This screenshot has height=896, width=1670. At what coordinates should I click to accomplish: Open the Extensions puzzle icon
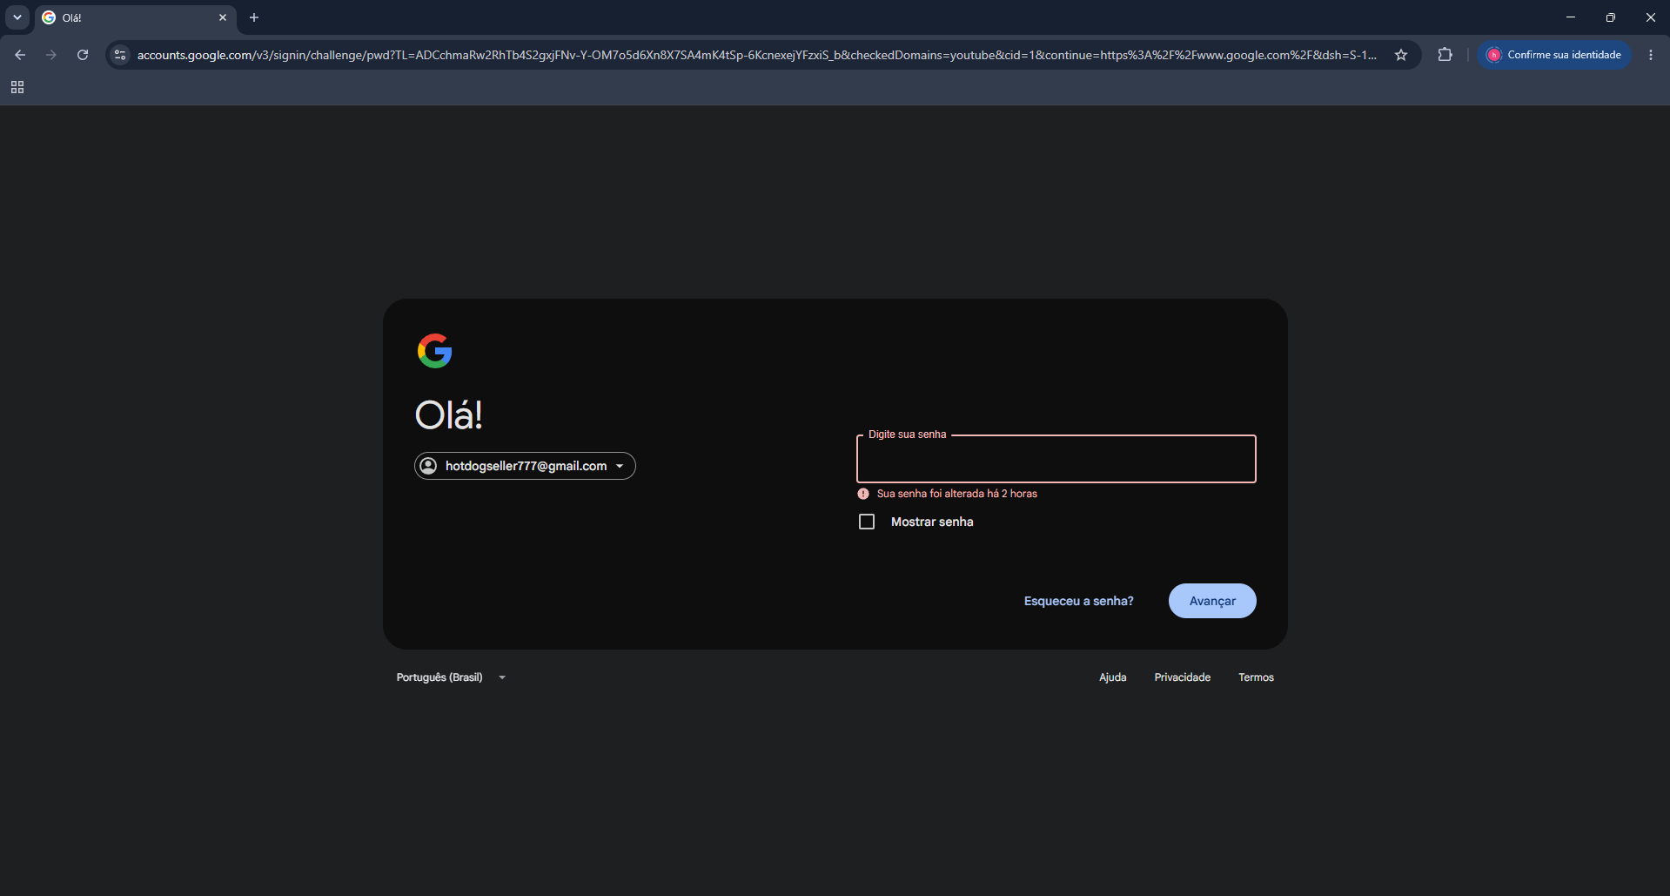pyautogui.click(x=1445, y=55)
